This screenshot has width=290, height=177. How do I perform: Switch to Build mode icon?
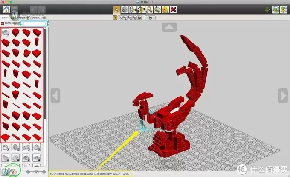pyautogui.click(x=268, y=10)
